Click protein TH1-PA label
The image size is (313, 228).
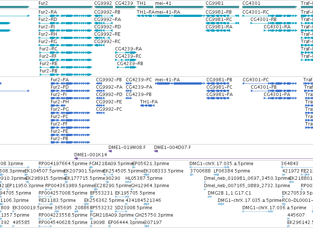point(149,102)
